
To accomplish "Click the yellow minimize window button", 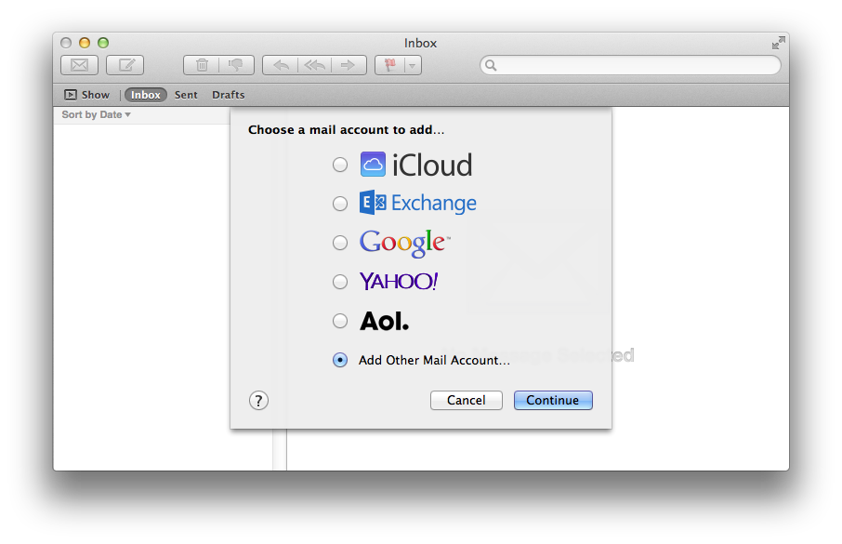I will [x=85, y=43].
